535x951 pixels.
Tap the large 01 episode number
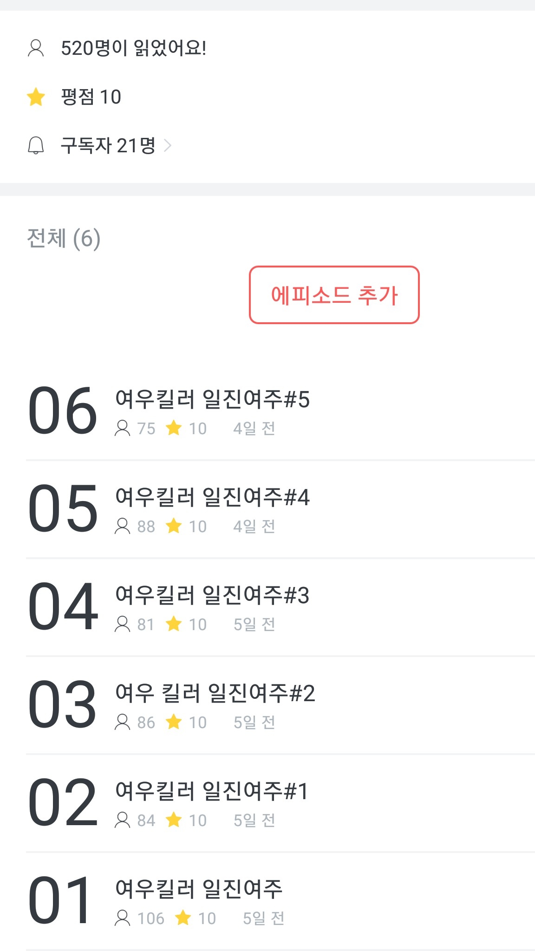(x=60, y=901)
